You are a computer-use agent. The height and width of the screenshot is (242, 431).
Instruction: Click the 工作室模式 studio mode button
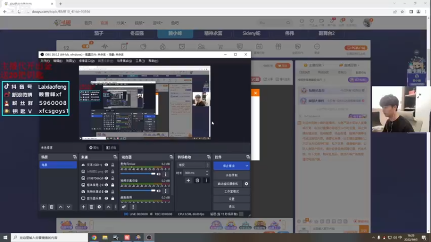(x=232, y=191)
